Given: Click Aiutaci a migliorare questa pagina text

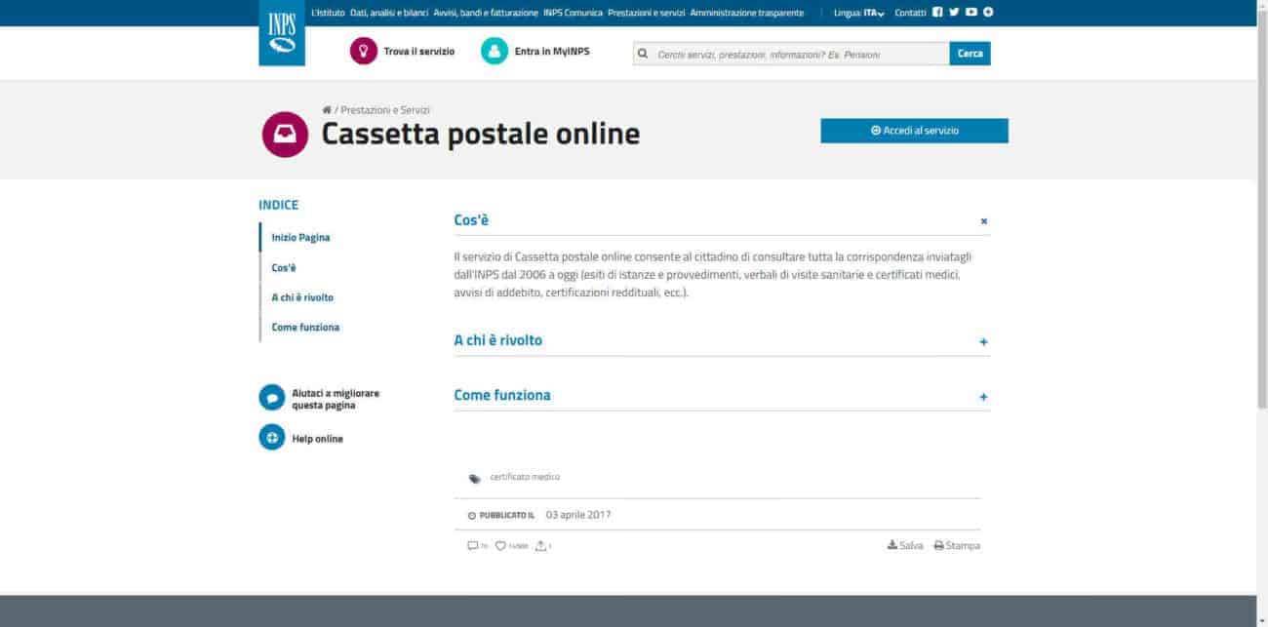Looking at the screenshot, I should (x=336, y=399).
